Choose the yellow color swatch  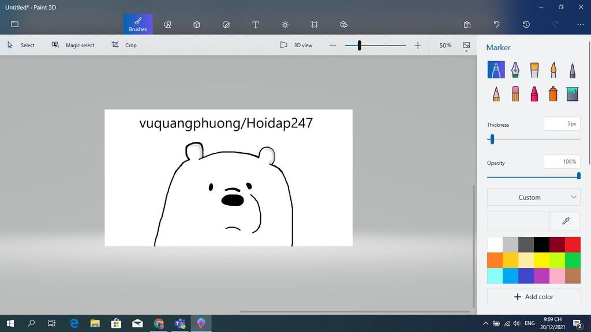[541, 260]
